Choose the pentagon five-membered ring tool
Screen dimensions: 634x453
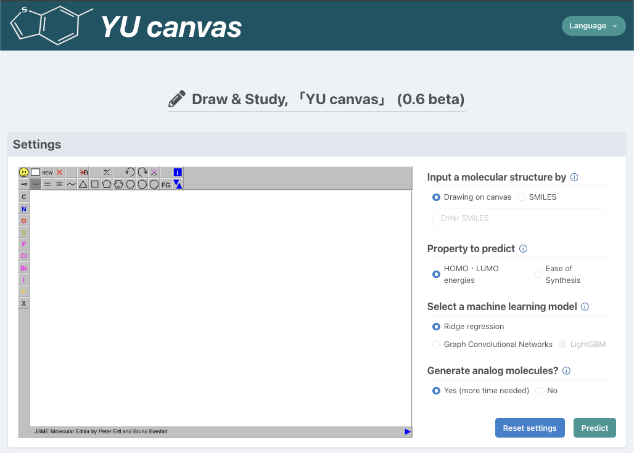(107, 184)
